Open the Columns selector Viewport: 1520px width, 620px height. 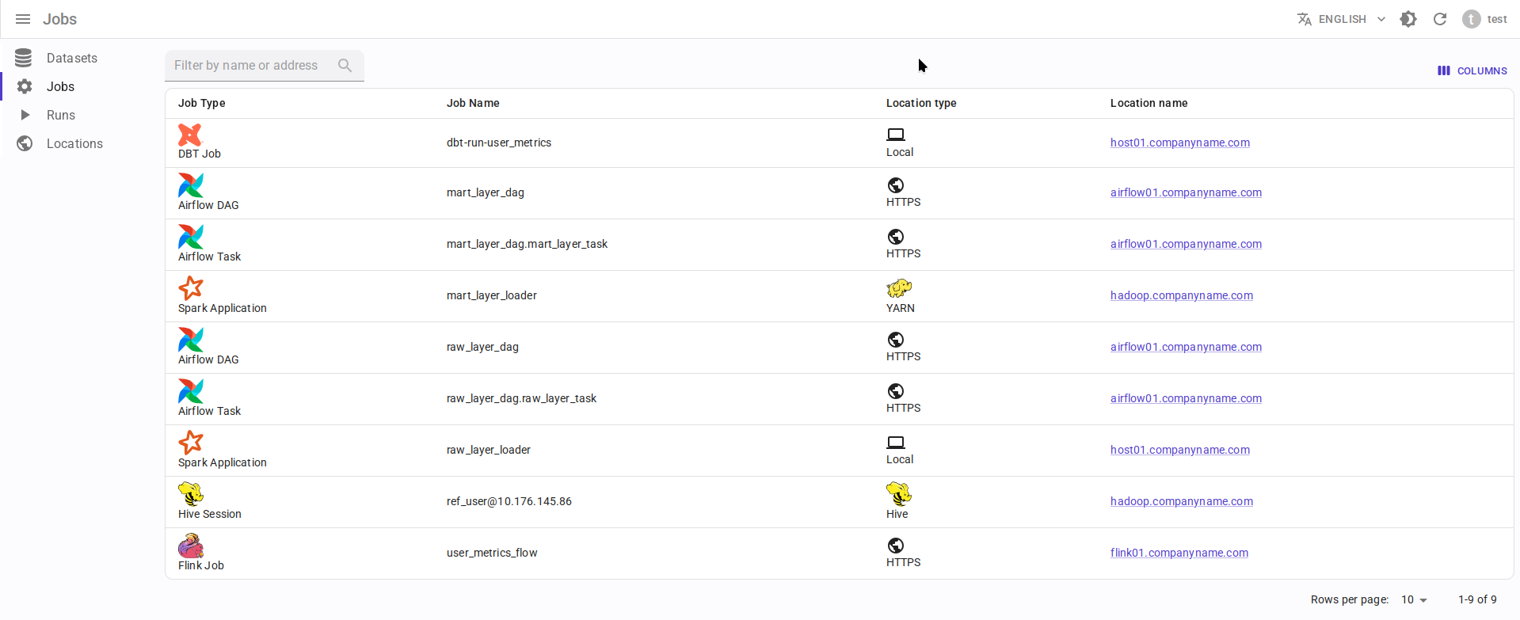point(1472,70)
